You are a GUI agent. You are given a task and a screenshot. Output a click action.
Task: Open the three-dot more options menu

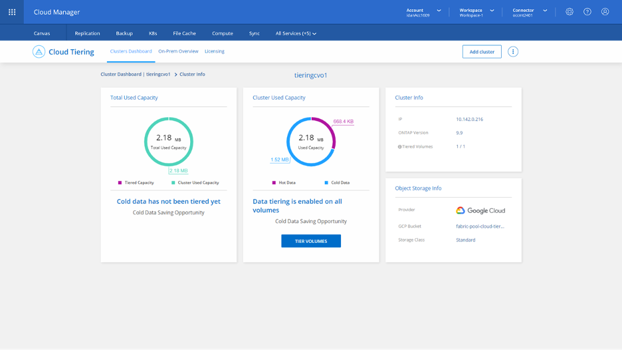[513, 52]
